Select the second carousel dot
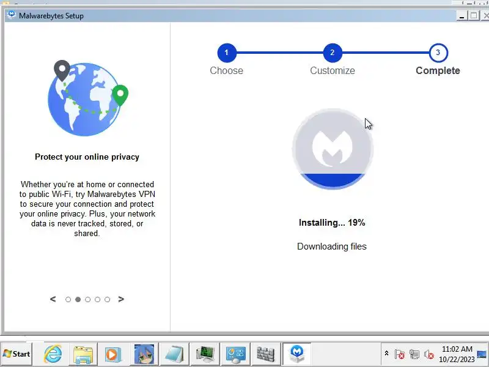489x367 pixels. tap(78, 300)
